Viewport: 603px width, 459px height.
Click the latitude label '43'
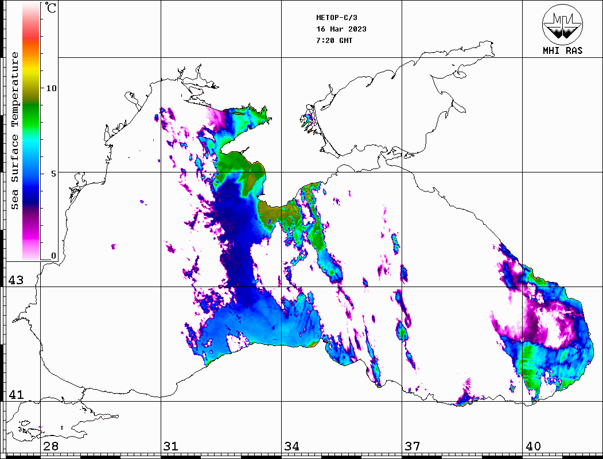pyautogui.click(x=16, y=280)
